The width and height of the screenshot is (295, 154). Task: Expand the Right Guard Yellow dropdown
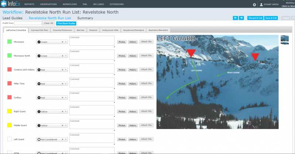point(66,112)
